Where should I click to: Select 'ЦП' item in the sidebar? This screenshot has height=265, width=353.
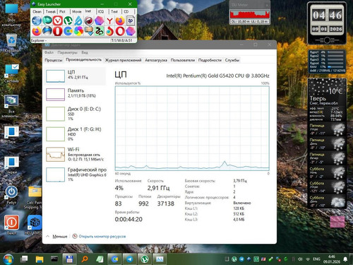[76, 76]
